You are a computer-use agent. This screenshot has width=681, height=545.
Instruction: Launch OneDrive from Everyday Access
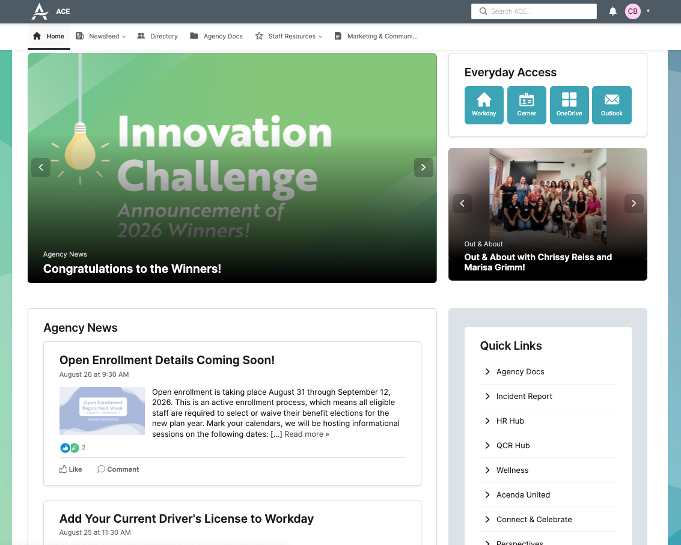pyautogui.click(x=569, y=105)
